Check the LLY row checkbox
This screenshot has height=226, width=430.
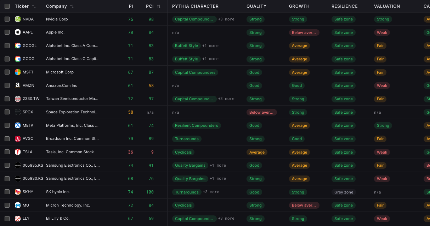pos(7,219)
